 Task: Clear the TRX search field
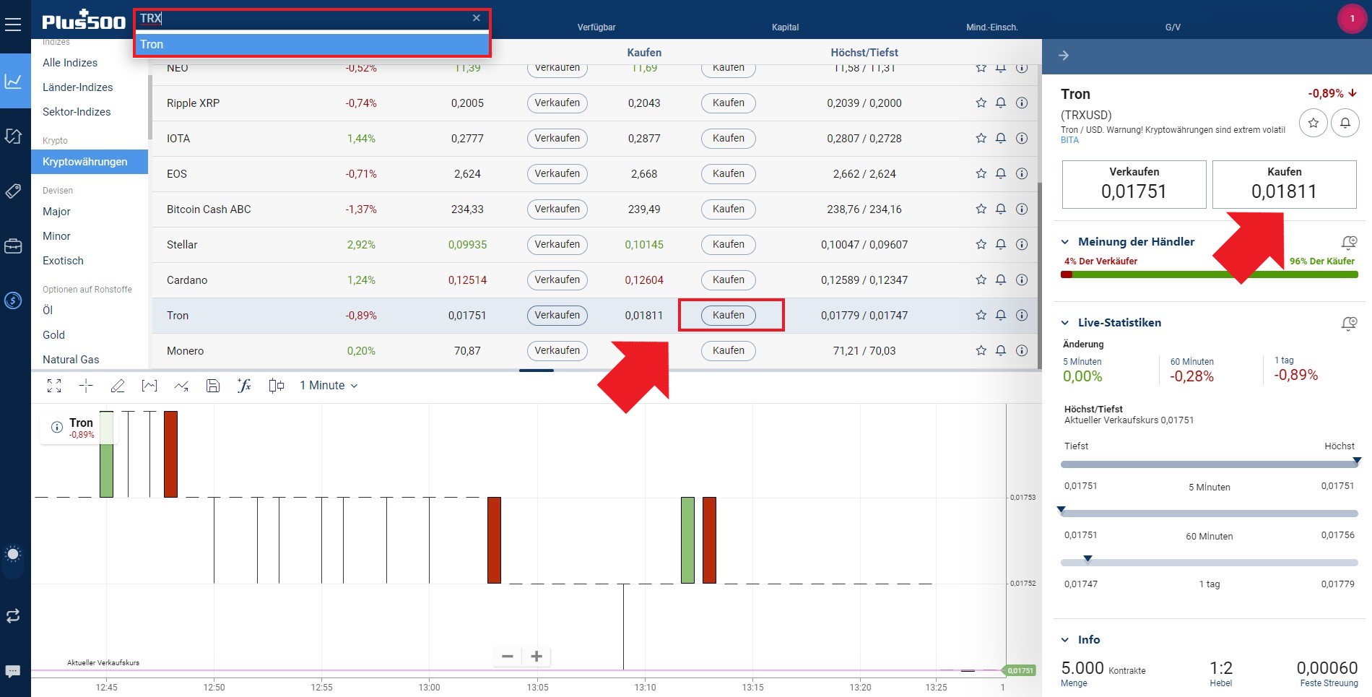(x=477, y=18)
